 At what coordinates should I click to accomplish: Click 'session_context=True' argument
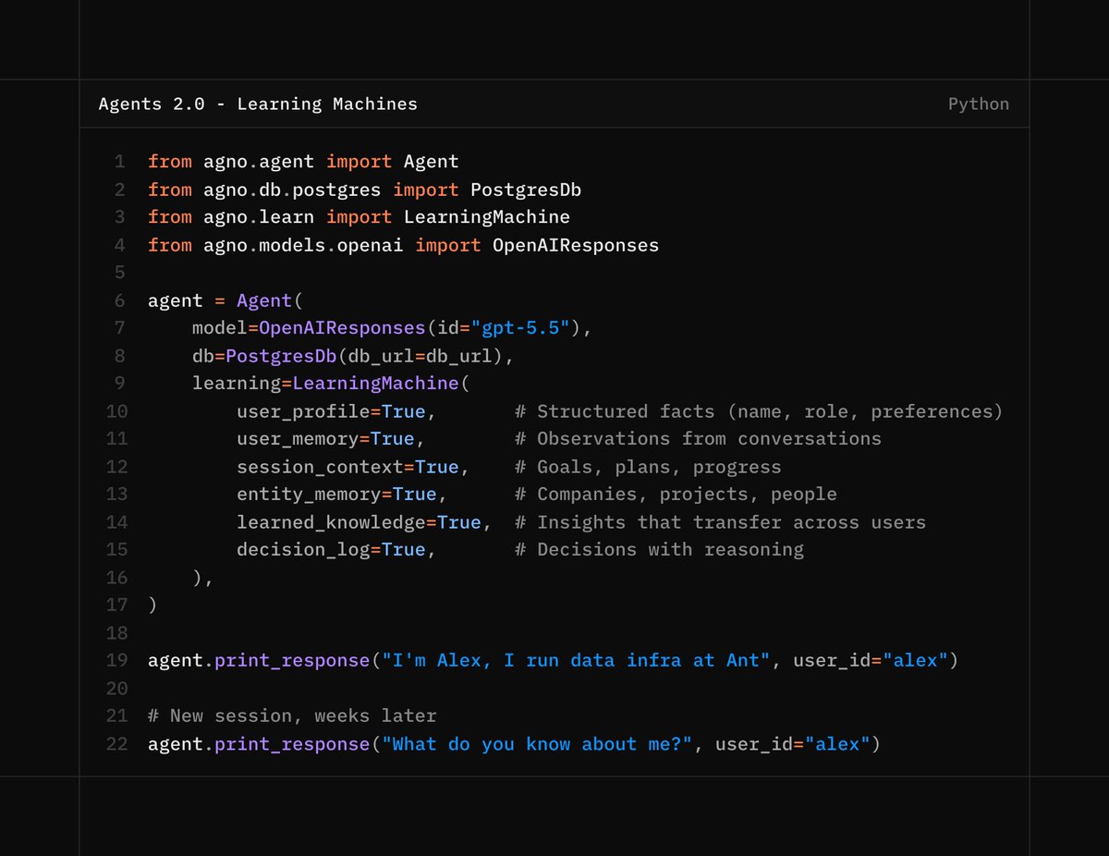coord(347,467)
